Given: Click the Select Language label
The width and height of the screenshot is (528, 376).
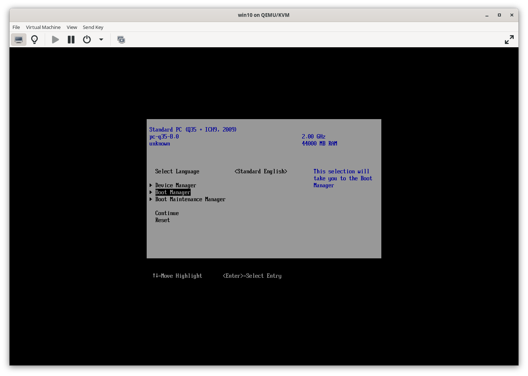Looking at the screenshot, I should (x=177, y=172).
